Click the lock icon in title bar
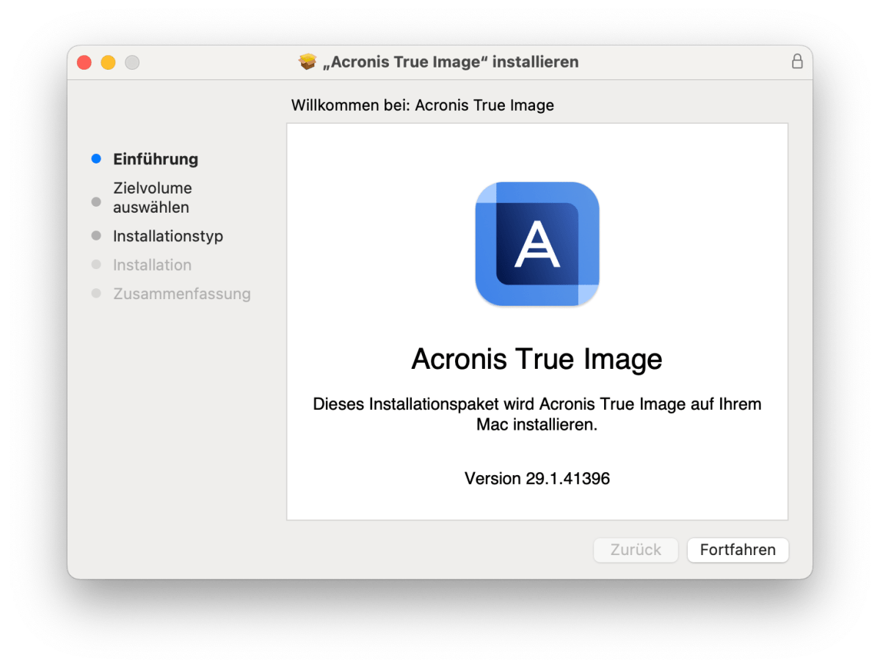This screenshot has height=668, width=880. click(797, 61)
